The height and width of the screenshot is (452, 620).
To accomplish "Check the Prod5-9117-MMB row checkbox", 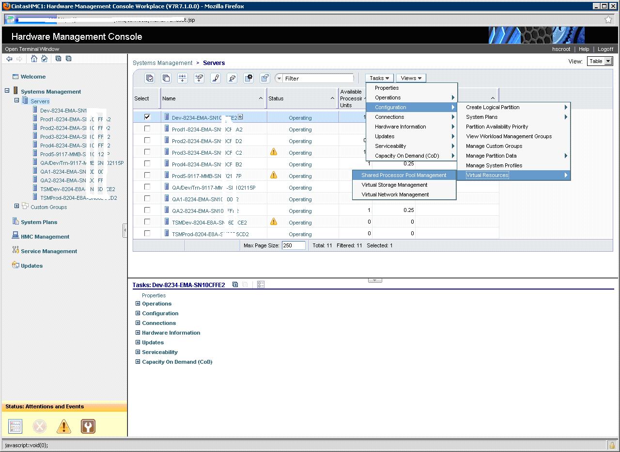I will click(147, 176).
